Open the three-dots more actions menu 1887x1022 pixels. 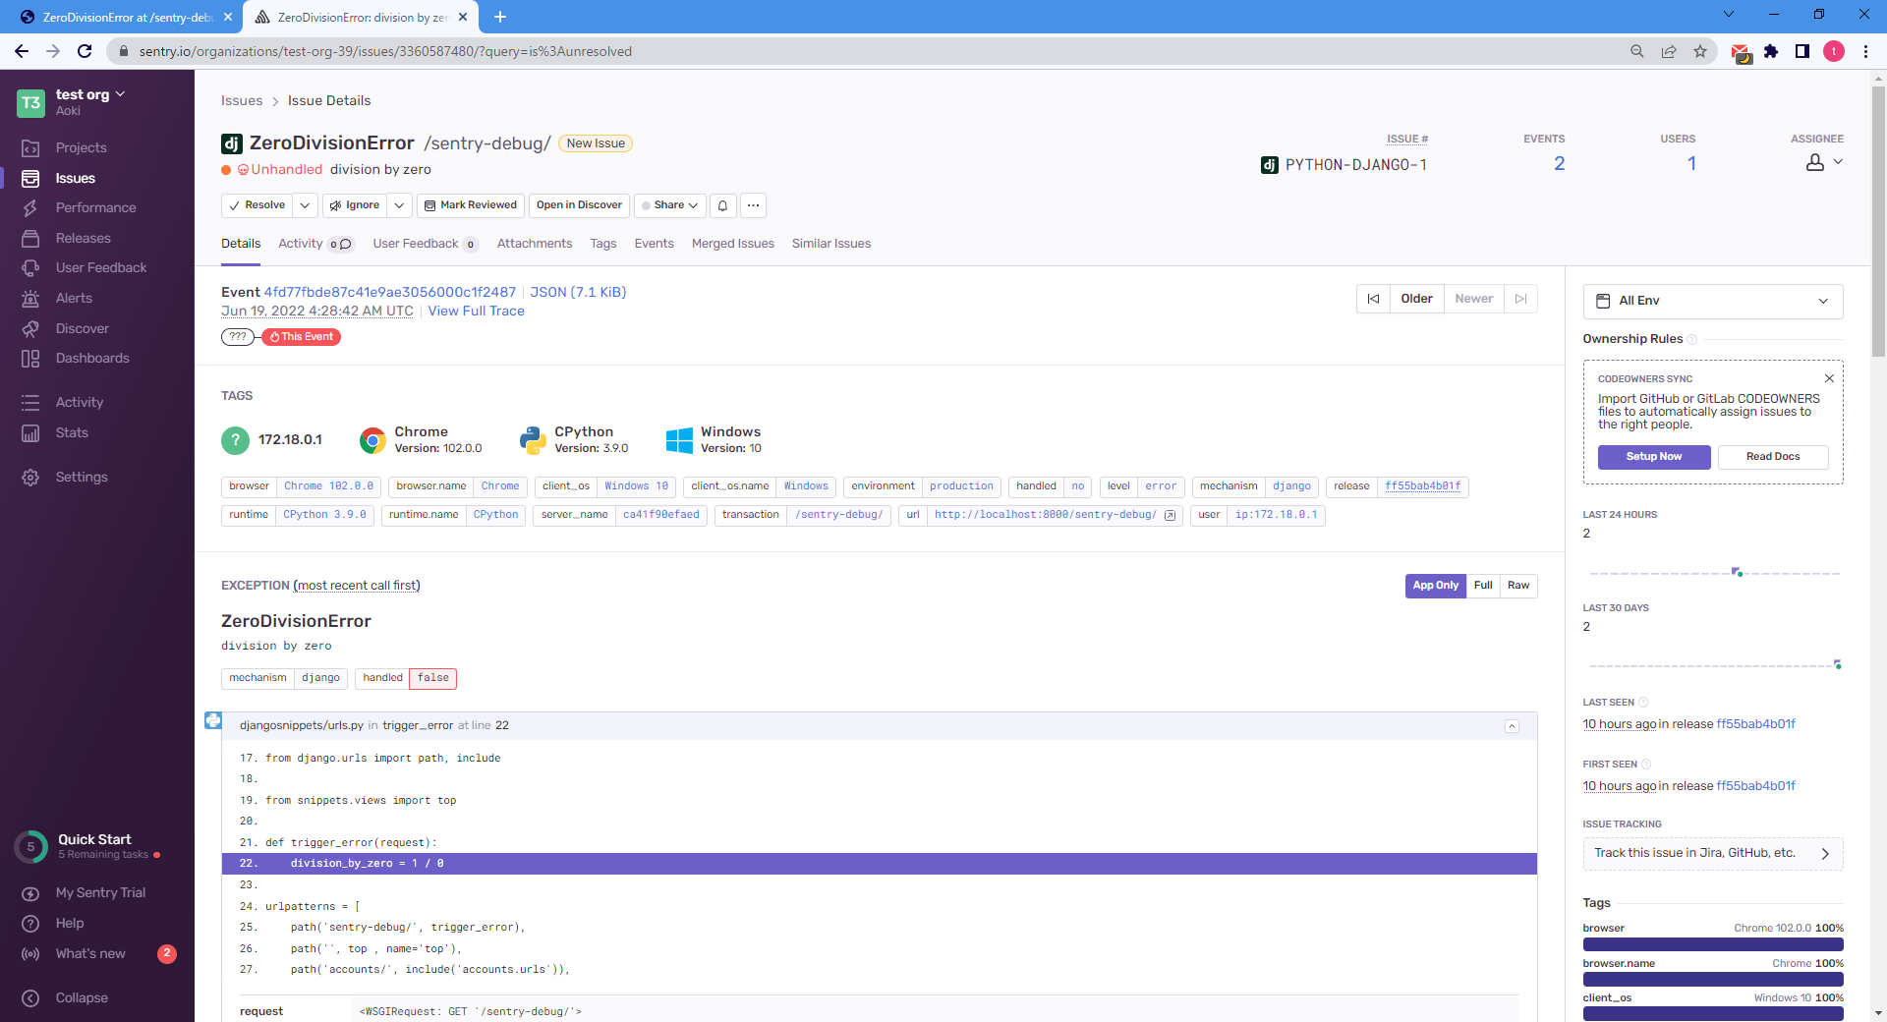pos(753,205)
